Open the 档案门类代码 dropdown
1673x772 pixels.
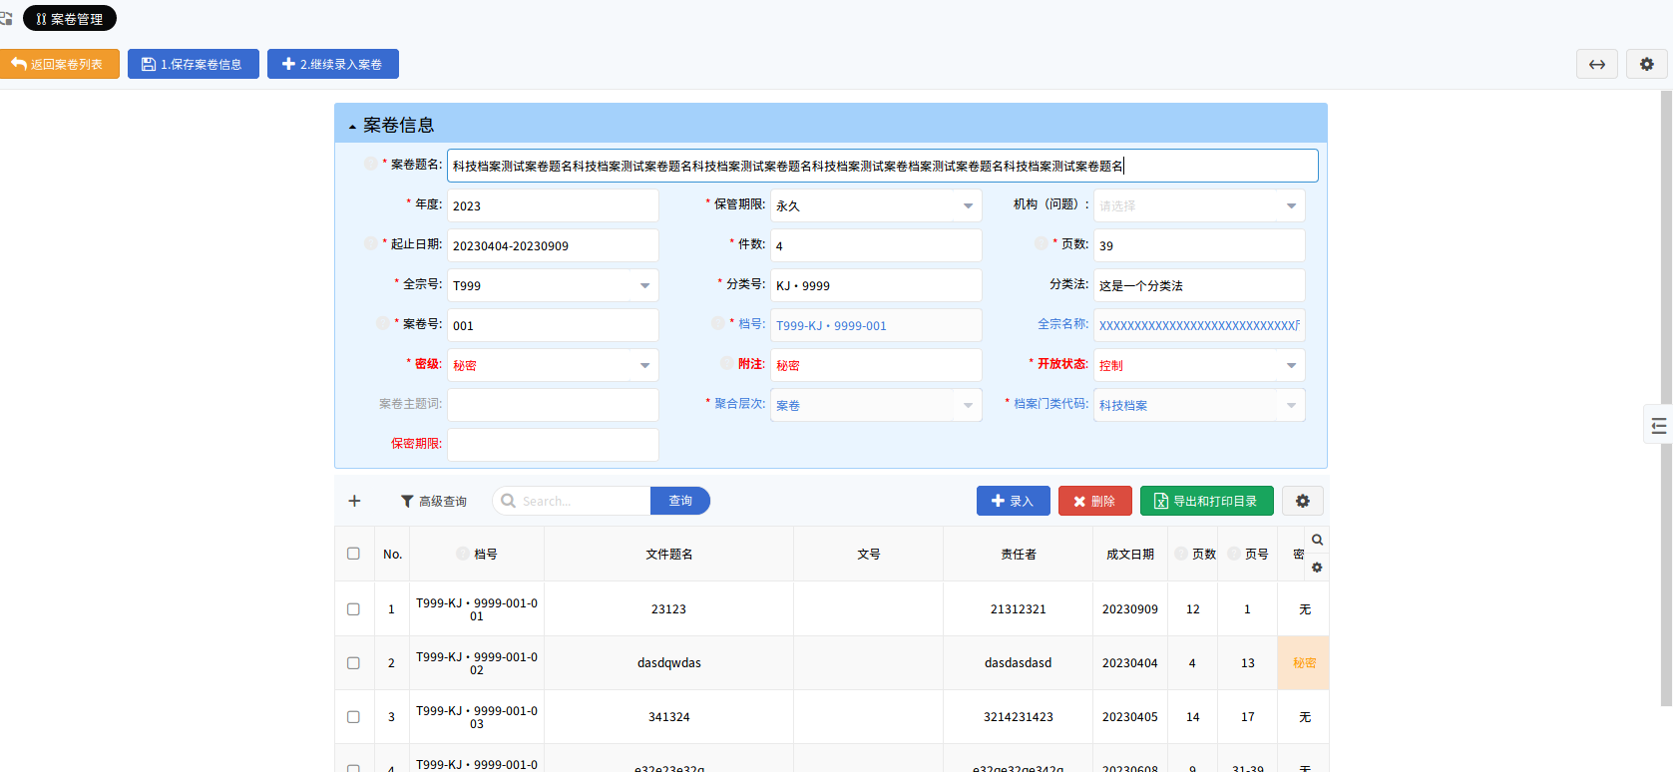coord(1199,405)
